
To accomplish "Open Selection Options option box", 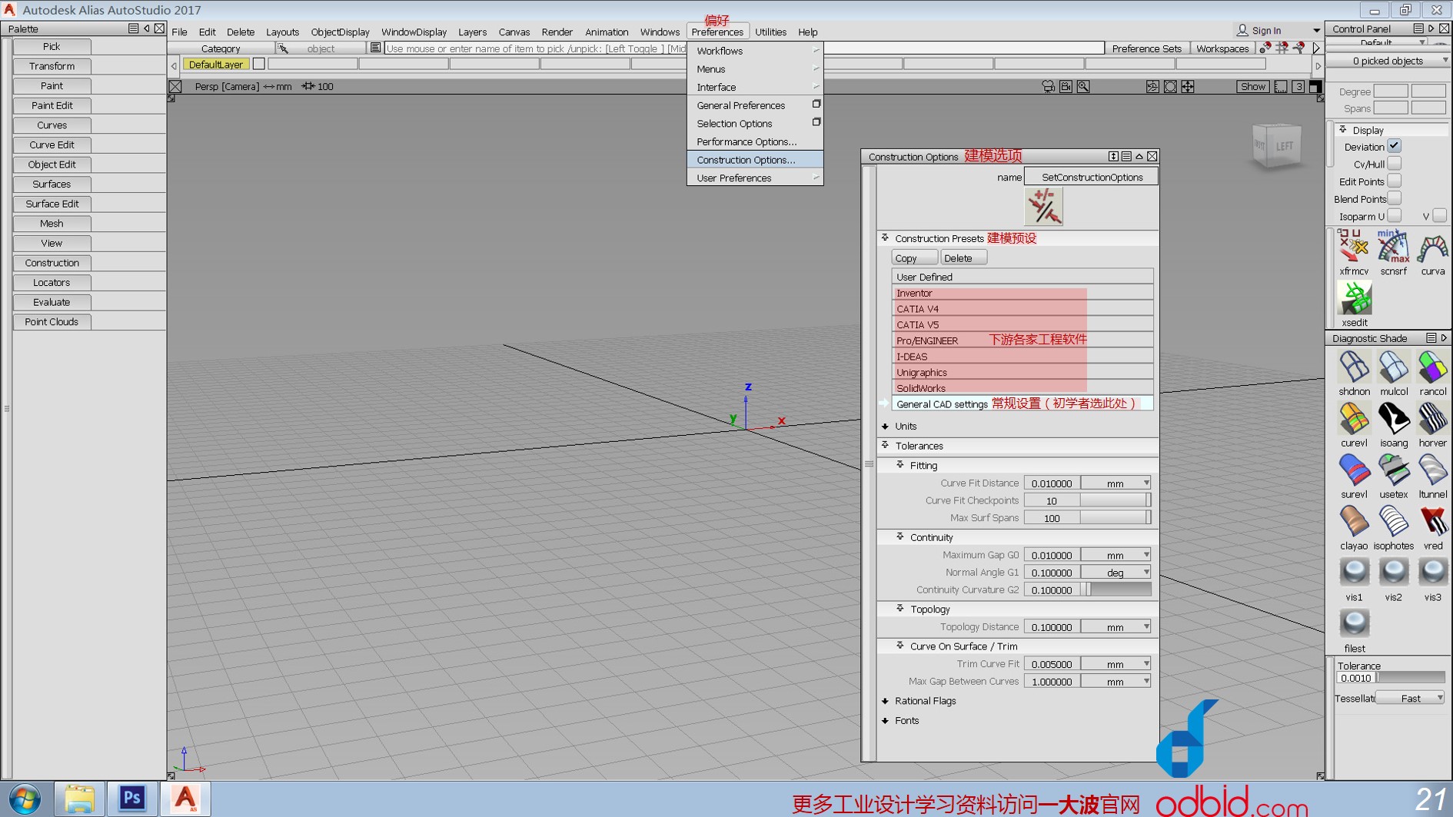I will [x=816, y=122].
